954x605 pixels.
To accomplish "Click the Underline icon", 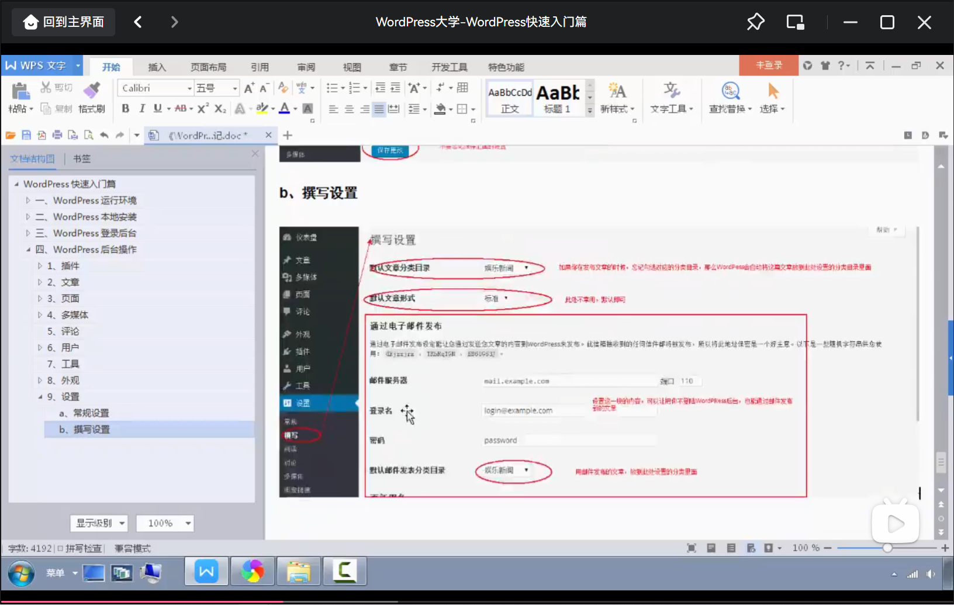I will pos(158,109).
